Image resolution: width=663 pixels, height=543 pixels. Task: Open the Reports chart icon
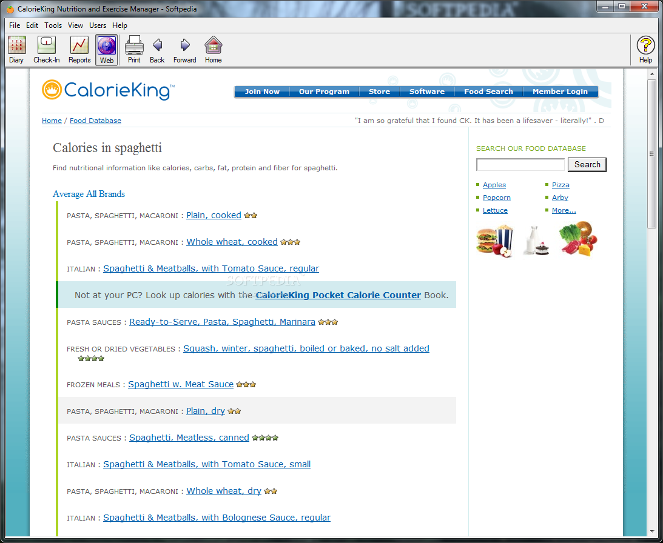[x=79, y=50]
